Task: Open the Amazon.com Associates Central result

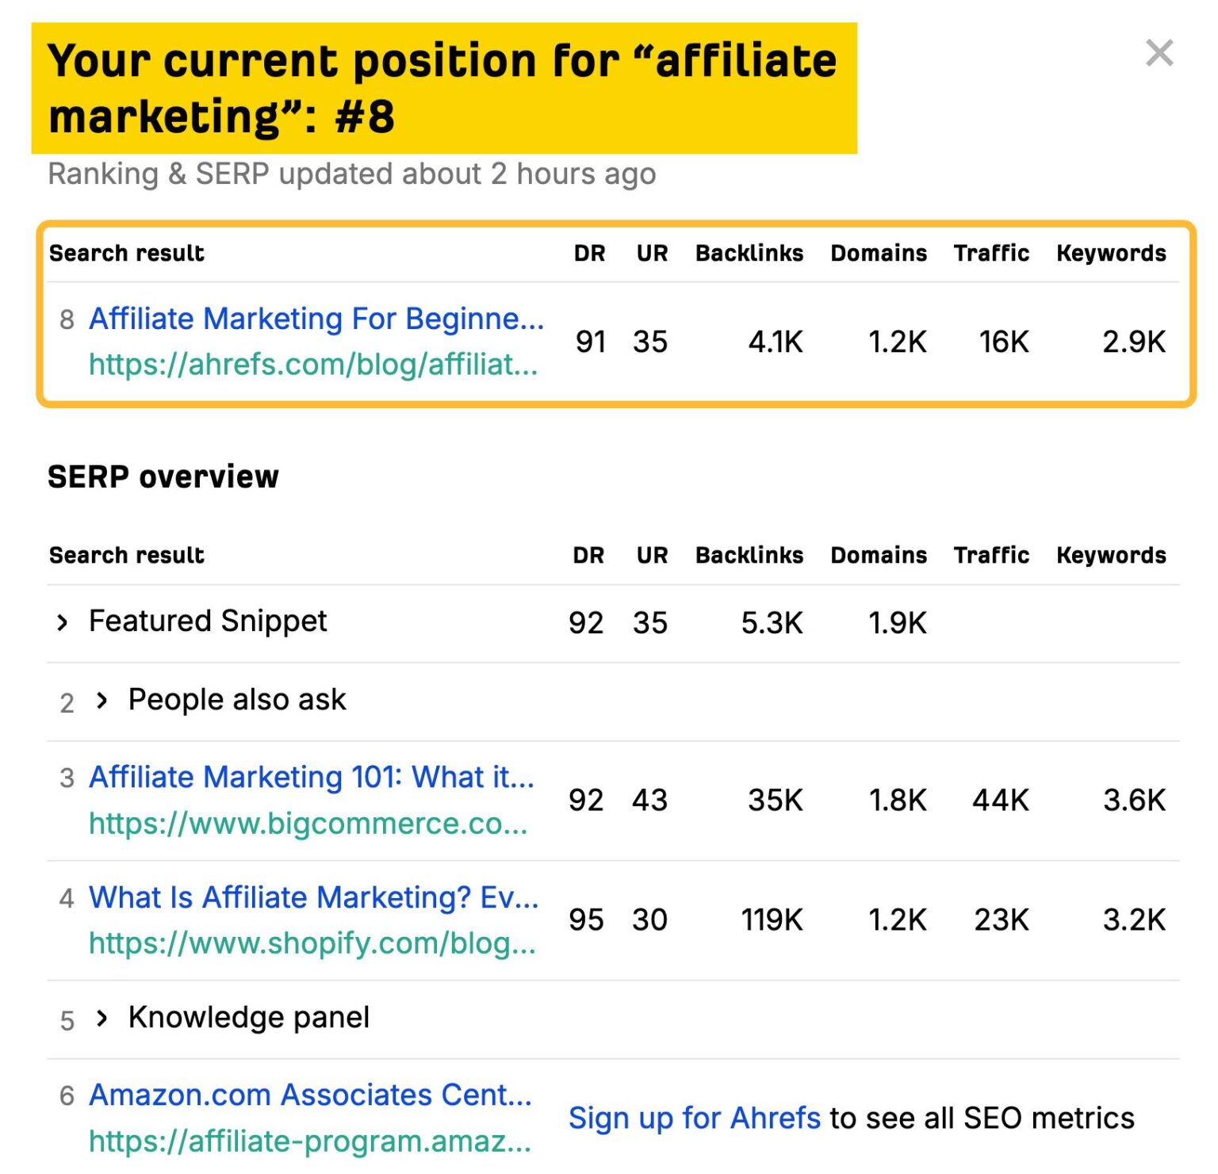Action: tap(309, 1095)
